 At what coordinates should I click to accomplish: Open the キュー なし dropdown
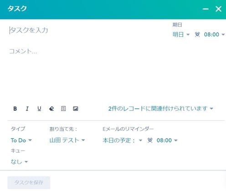pos(19,161)
